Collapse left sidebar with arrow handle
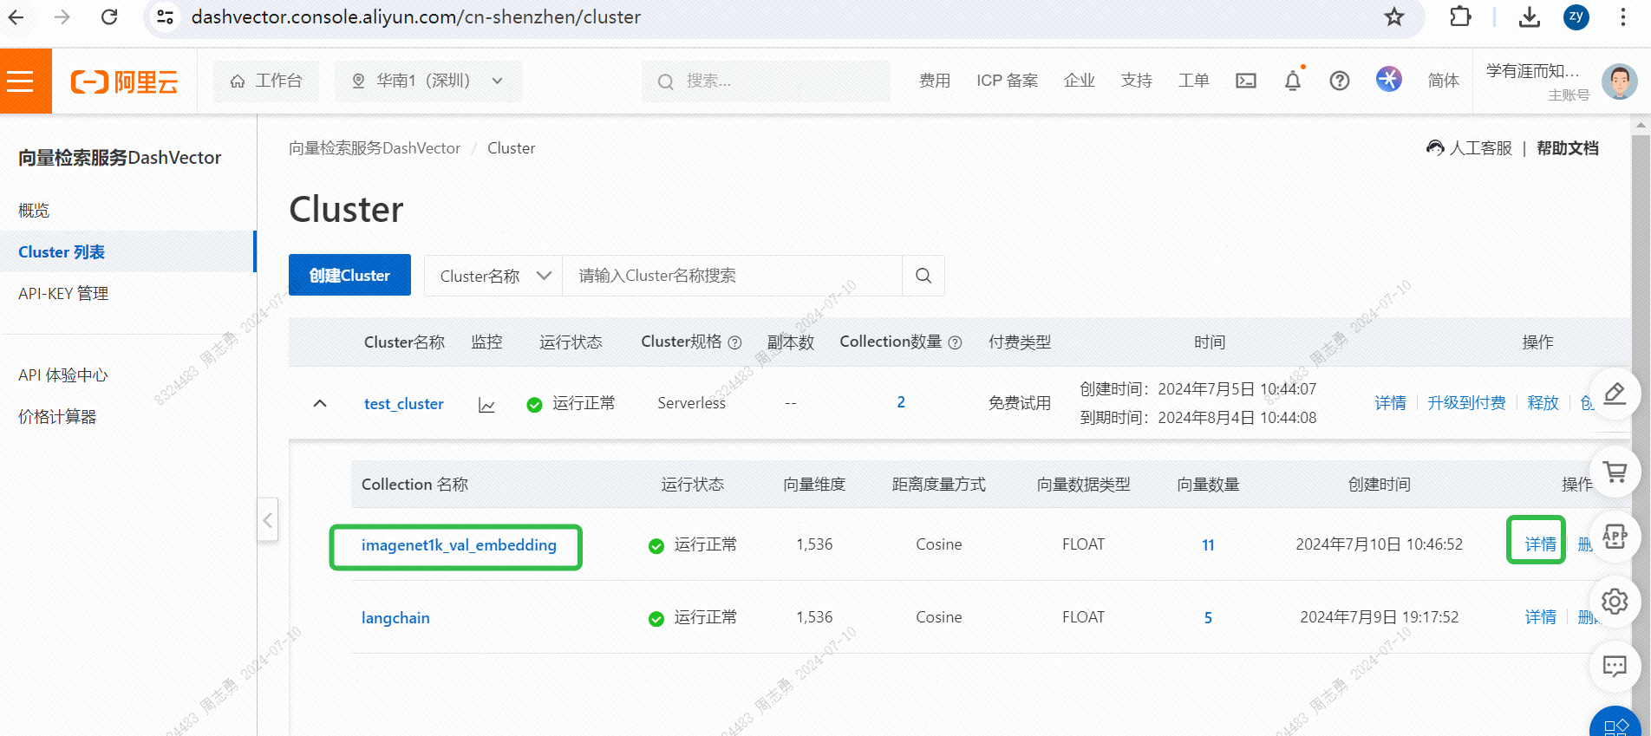The image size is (1651, 736). click(x=267, y=520)
